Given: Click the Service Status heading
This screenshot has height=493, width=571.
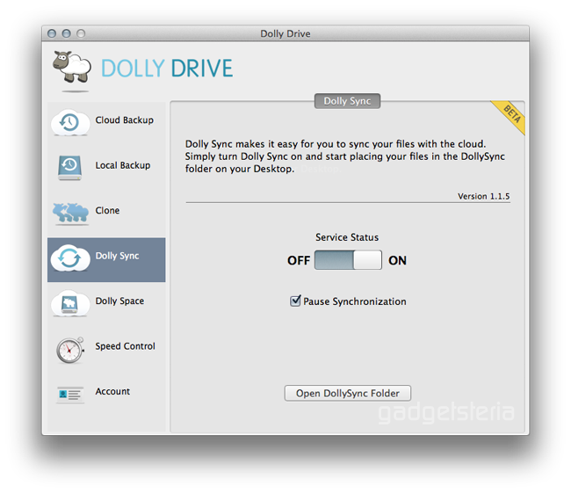Looking at the screenshot, I should coord(347,237).
